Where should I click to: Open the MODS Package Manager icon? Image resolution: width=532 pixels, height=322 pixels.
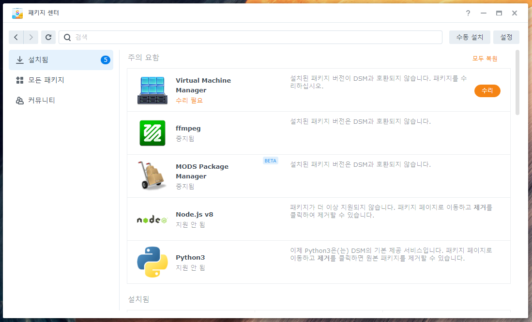[152, 176]
